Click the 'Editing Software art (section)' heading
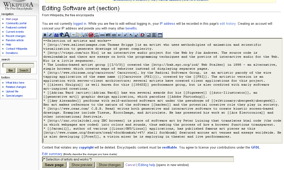The image size is (284, 170). [81, 8]
